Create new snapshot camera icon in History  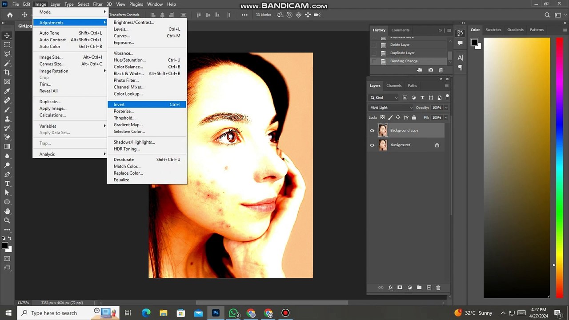[x=430, y=70]
